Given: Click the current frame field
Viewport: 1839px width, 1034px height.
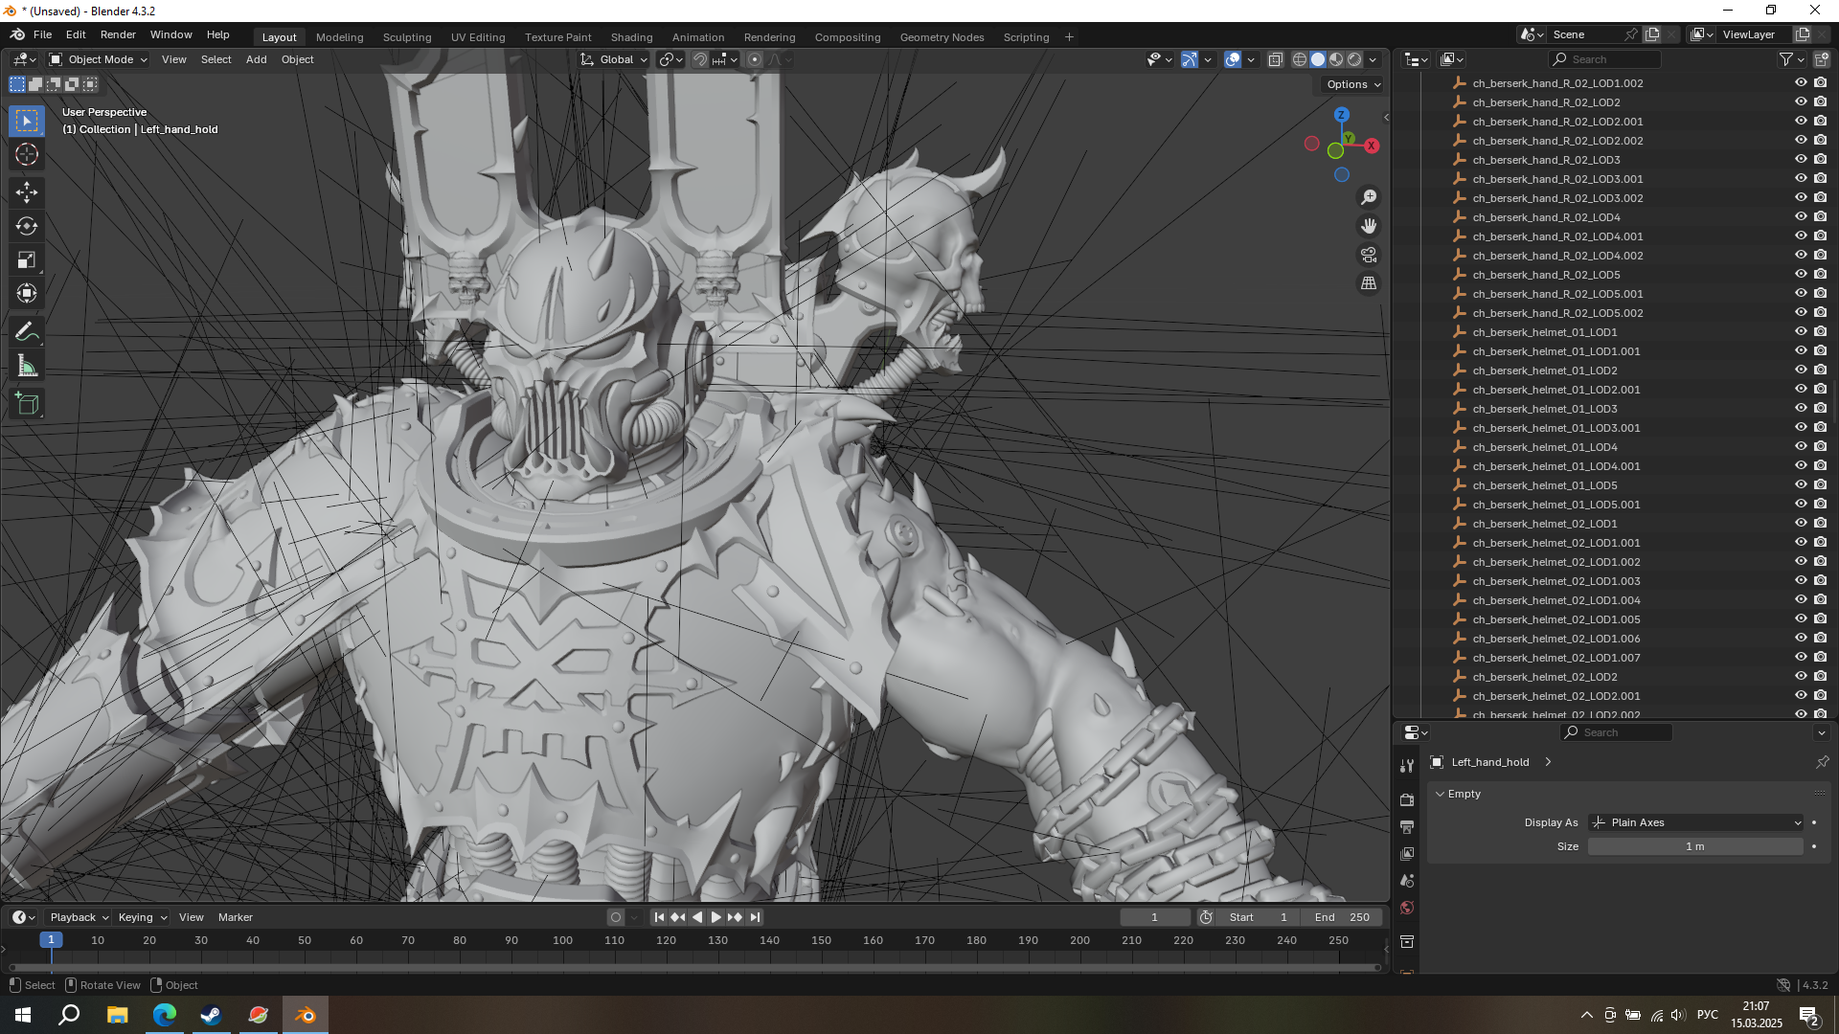Looking at the screenshot, I should [1155, 917].
